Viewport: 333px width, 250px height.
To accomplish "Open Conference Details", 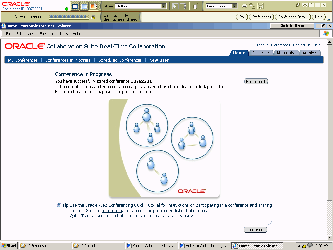I will coord(293,17).
